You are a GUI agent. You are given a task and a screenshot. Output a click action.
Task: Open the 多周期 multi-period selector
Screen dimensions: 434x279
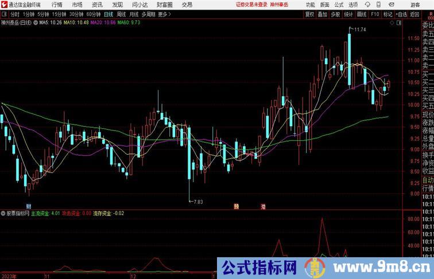[x=148, y=14]
